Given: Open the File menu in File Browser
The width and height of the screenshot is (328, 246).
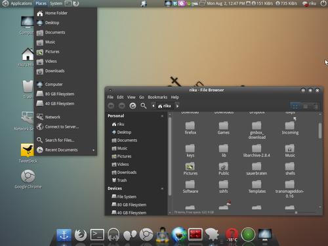Looking at the screenshot, I should 110,97.
